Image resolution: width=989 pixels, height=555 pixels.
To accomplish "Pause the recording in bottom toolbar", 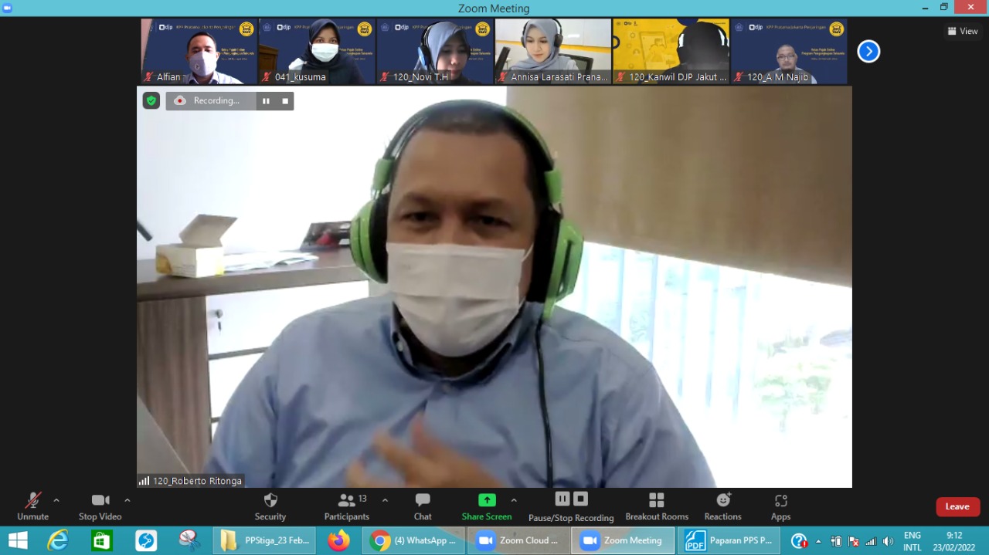I will tap(562, 499).
